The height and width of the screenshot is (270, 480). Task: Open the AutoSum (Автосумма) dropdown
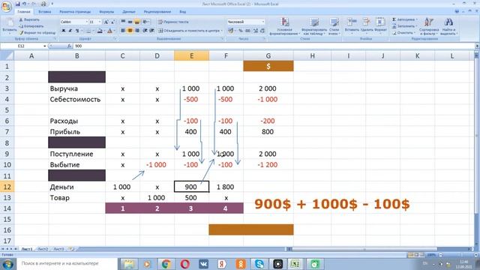pyautogui.click(x=417, y=19)
